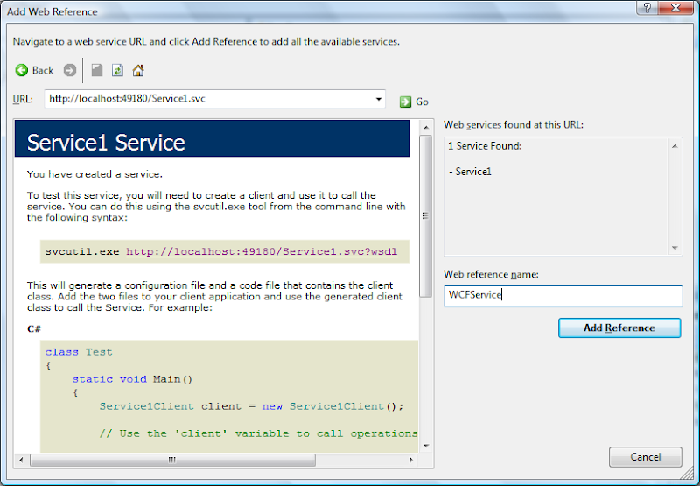Screen dimensions: 700x486
Task: Click the service page's scroll up arrow
Action: tap(426, 128)
